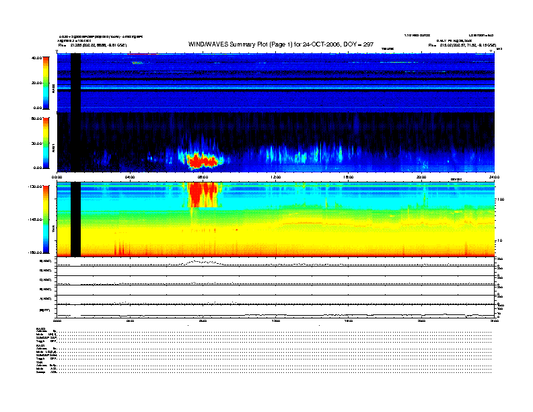Click the RAD1 header in status rows
The image size is (533, 412).
tap(40, 346)
